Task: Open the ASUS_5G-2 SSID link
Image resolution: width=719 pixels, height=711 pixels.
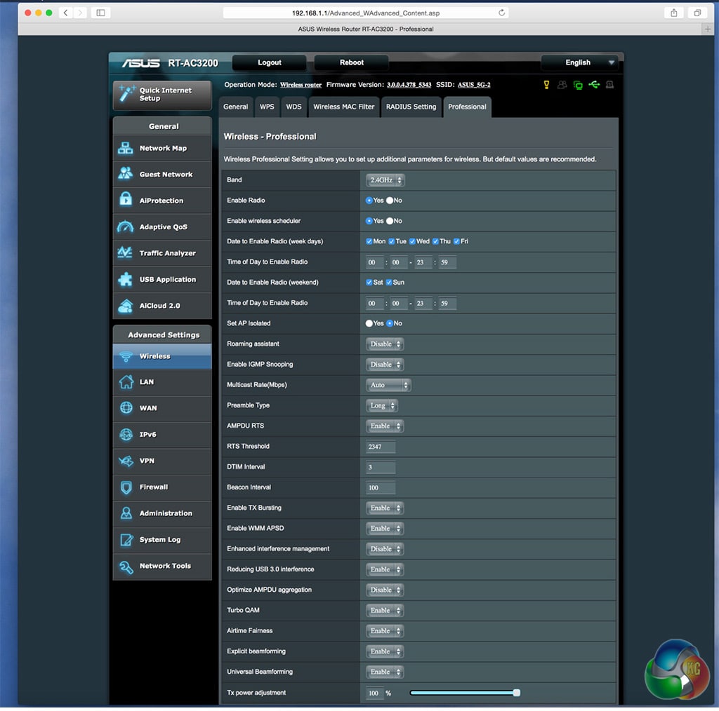Action: 474,85
